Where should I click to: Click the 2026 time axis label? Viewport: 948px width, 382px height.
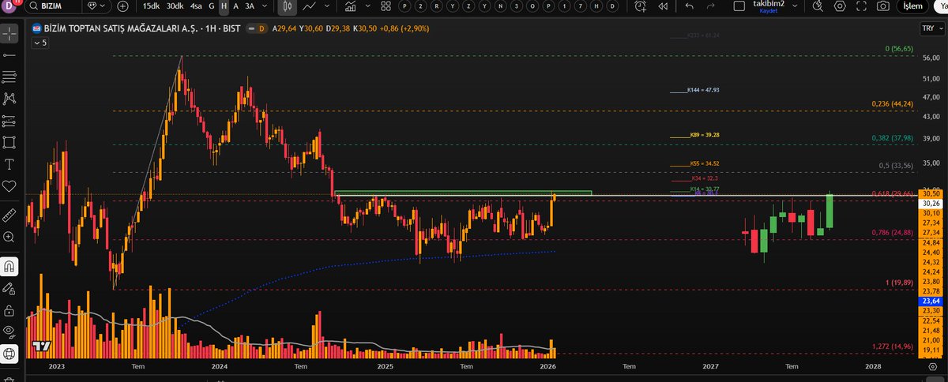pos(547,367)
